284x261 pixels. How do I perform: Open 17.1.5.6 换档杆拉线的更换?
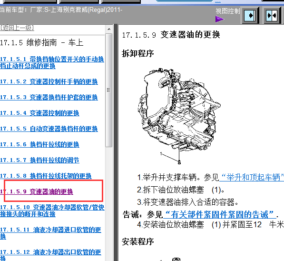39,145
